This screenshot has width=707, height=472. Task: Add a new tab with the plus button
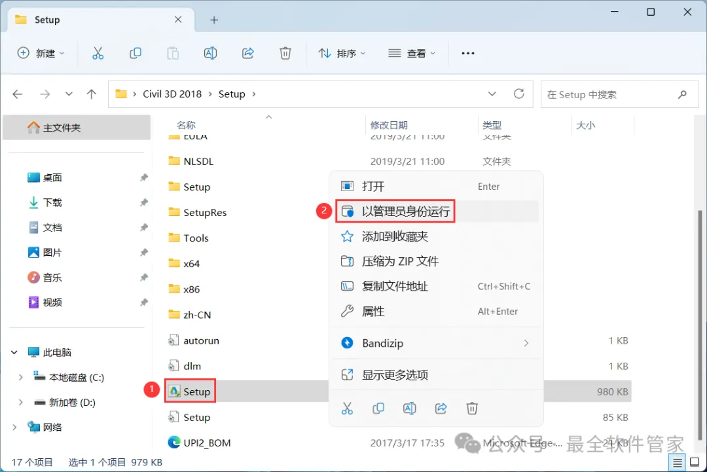click(214, 20)
